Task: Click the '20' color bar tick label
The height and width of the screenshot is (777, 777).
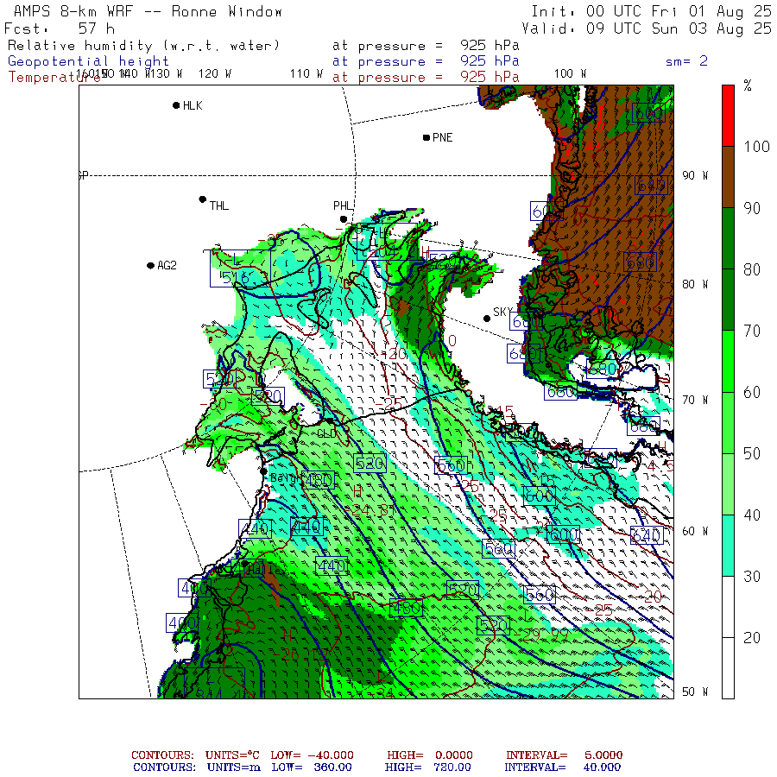Action: pyautogui.click(x=752, y=637)
